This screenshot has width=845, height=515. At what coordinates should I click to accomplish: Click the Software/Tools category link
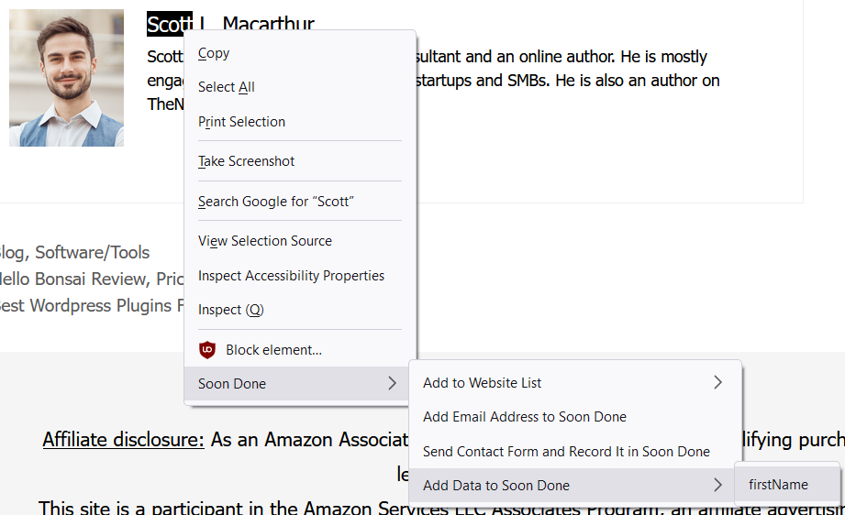click(x=92, y=252)
